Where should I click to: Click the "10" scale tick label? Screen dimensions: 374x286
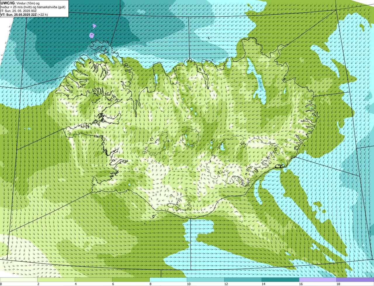pos(189,284)
